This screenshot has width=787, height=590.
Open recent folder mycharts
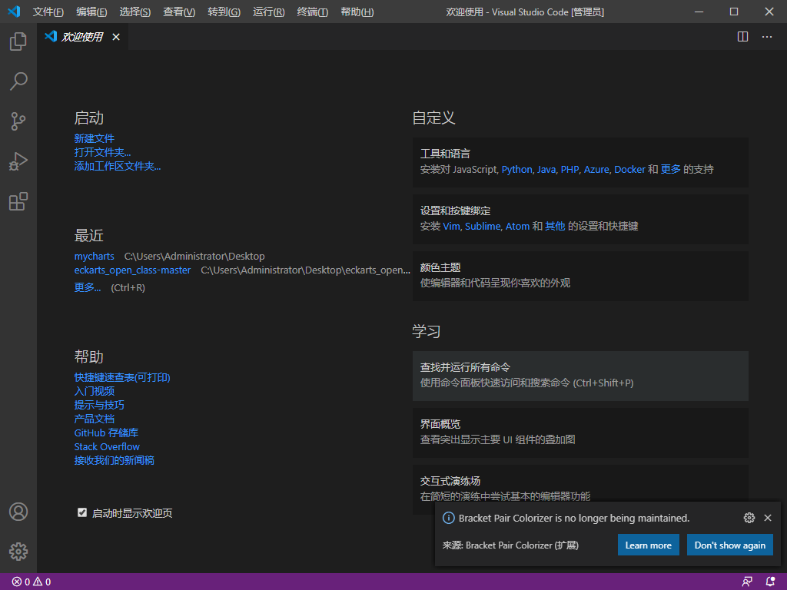95,257
